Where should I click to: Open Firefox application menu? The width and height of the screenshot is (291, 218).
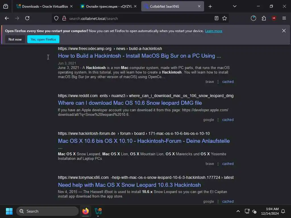284,18
